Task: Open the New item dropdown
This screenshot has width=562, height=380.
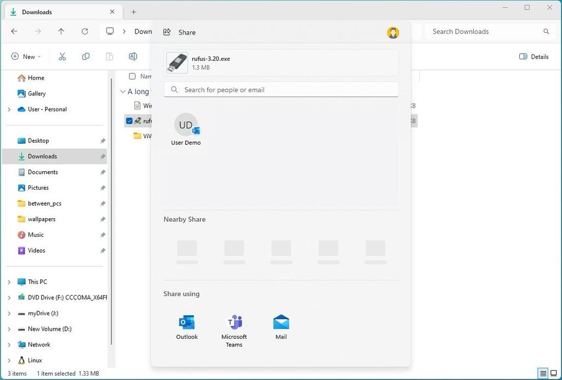Action: point(25,56)
